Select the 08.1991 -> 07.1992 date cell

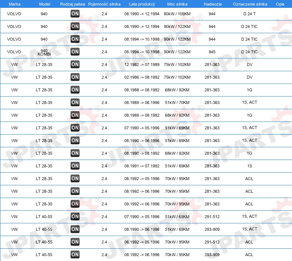click(x=142, y=166)
